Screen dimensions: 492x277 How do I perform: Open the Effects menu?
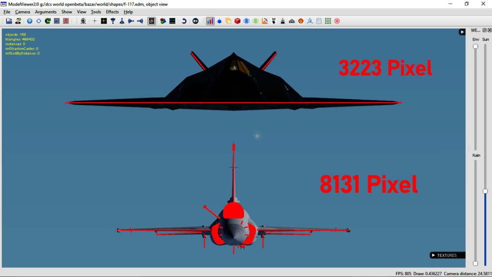tap(112, 12)
